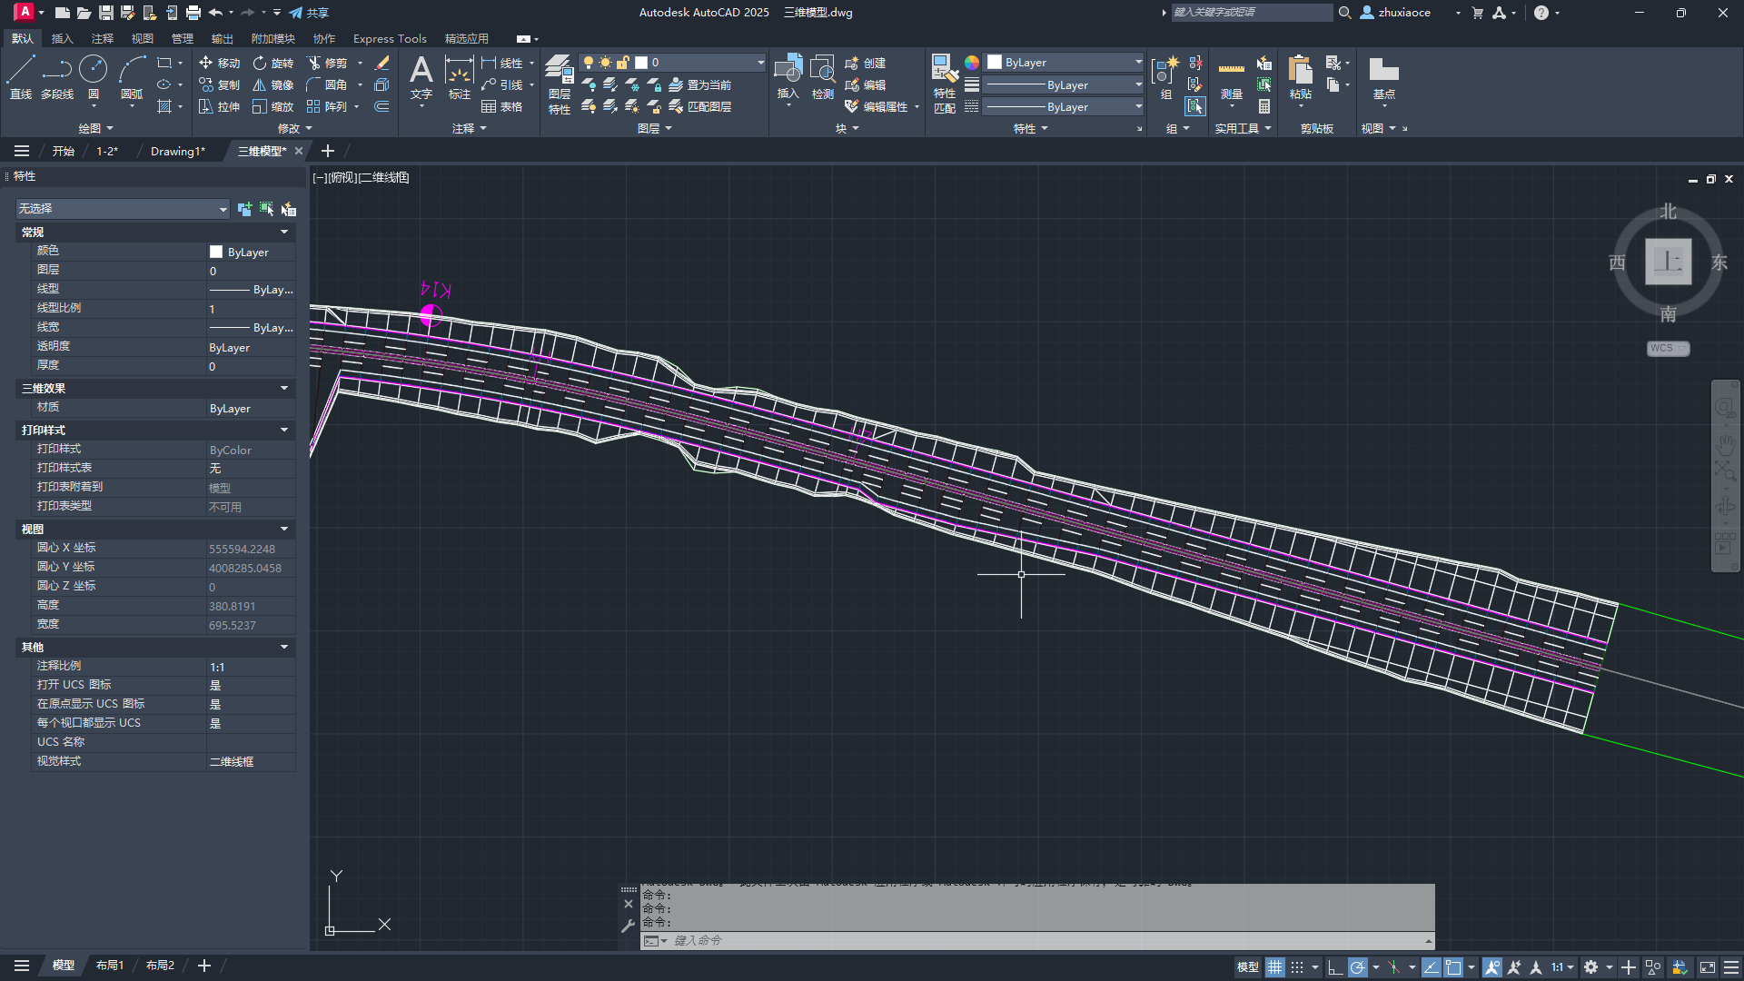Screen dimensions: 1744x981
Task: Switch to the Drawing1* document tab
Action: coord(177,151)
